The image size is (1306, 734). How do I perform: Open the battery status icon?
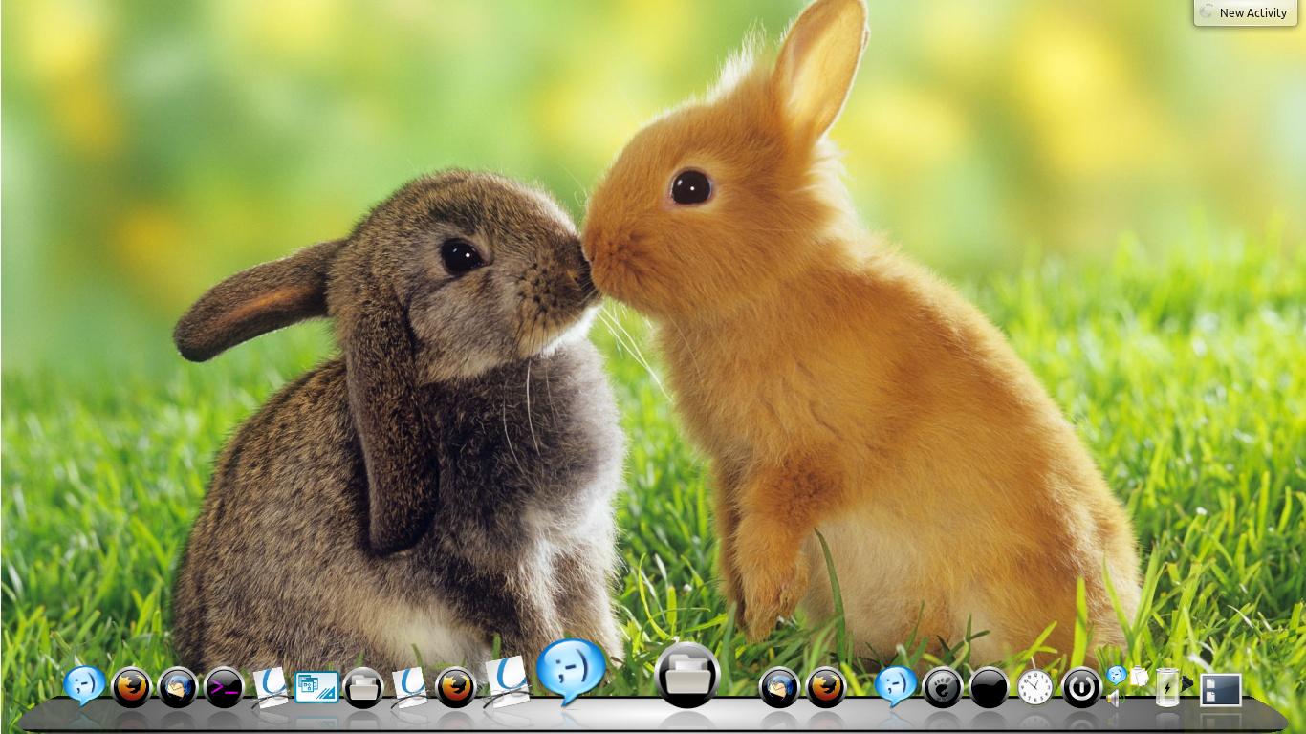tap(1167, 687)
